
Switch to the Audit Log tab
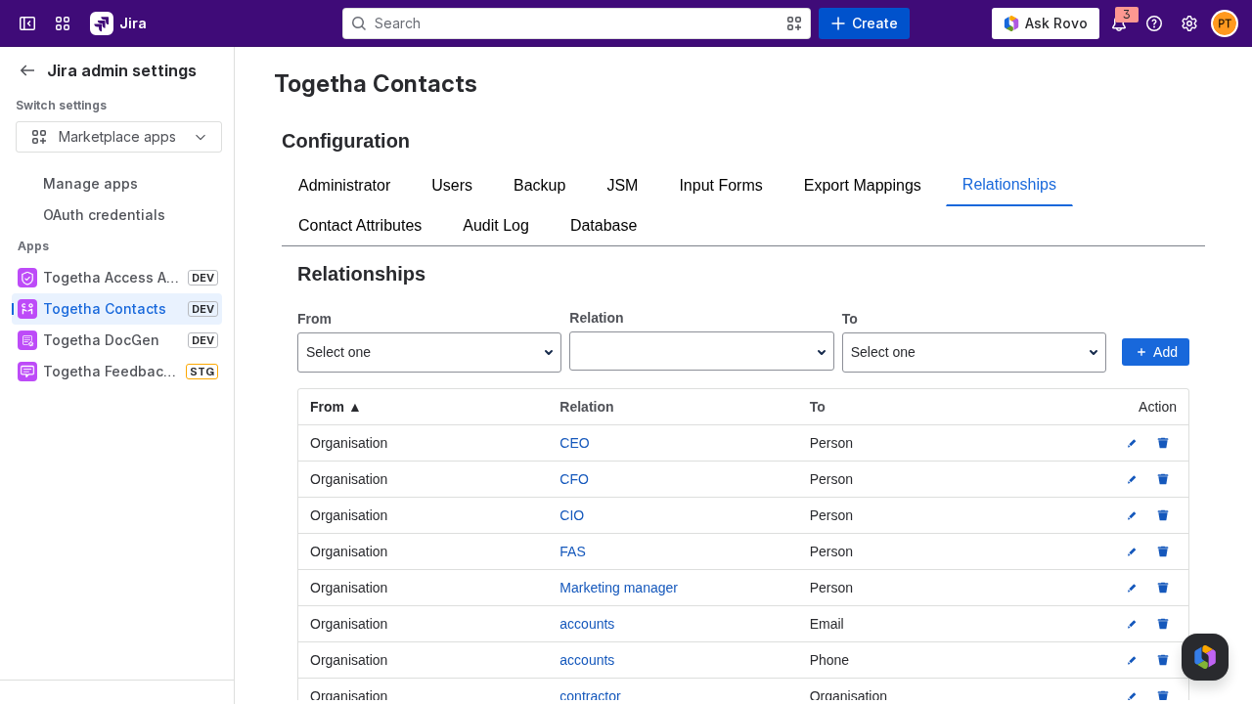click(x=496, y=226)
